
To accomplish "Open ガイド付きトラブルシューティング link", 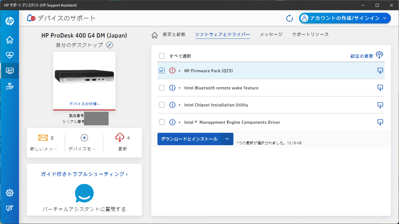I will [84, 174].
